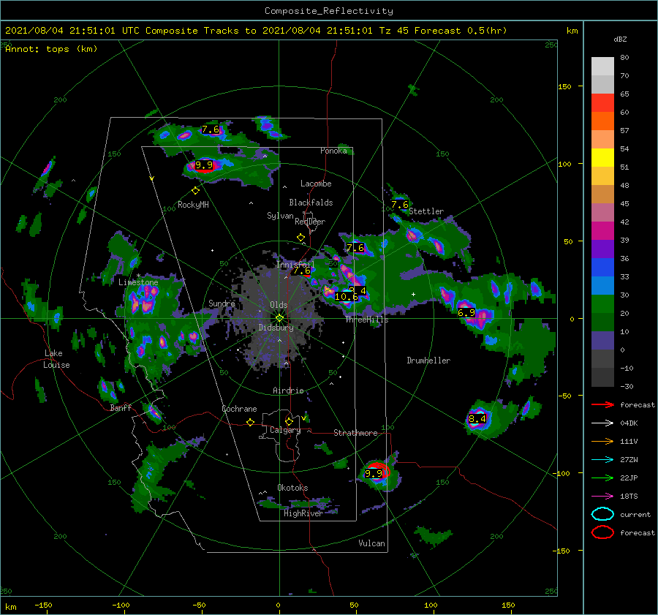Click the Blackfalds city label

click(x=311, y=203)
